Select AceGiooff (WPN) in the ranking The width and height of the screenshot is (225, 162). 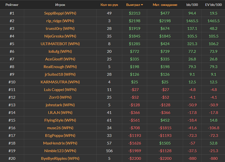tap(60, 59)
